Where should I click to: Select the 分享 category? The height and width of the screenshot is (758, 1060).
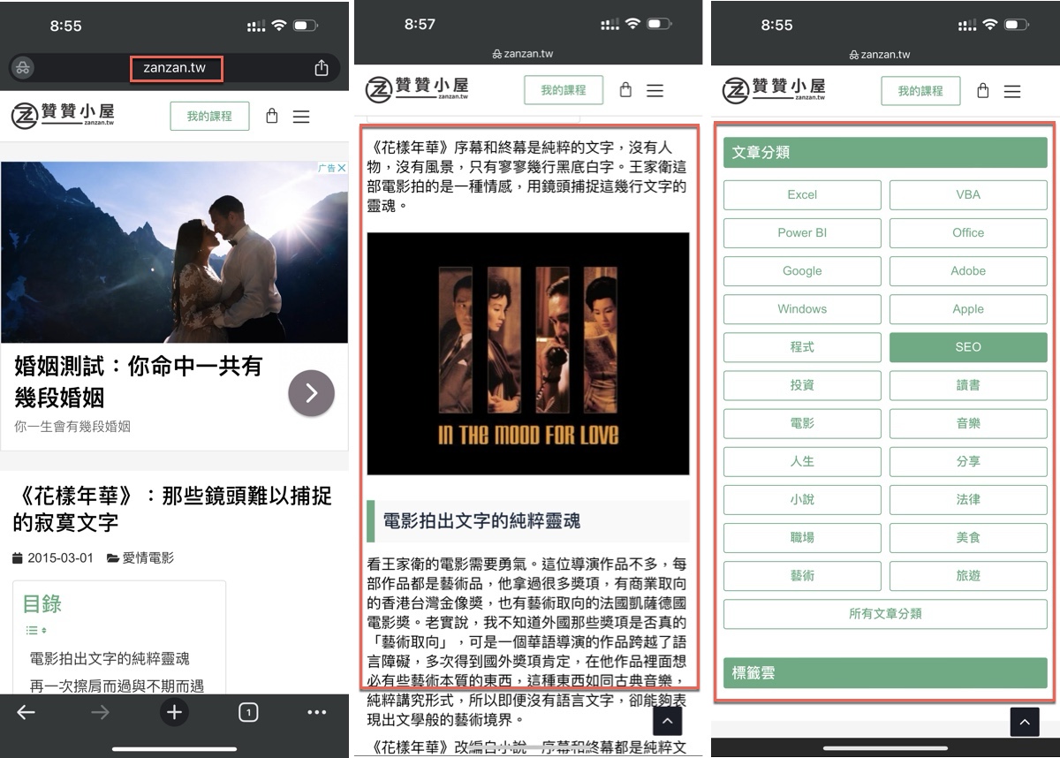point(968,461)
